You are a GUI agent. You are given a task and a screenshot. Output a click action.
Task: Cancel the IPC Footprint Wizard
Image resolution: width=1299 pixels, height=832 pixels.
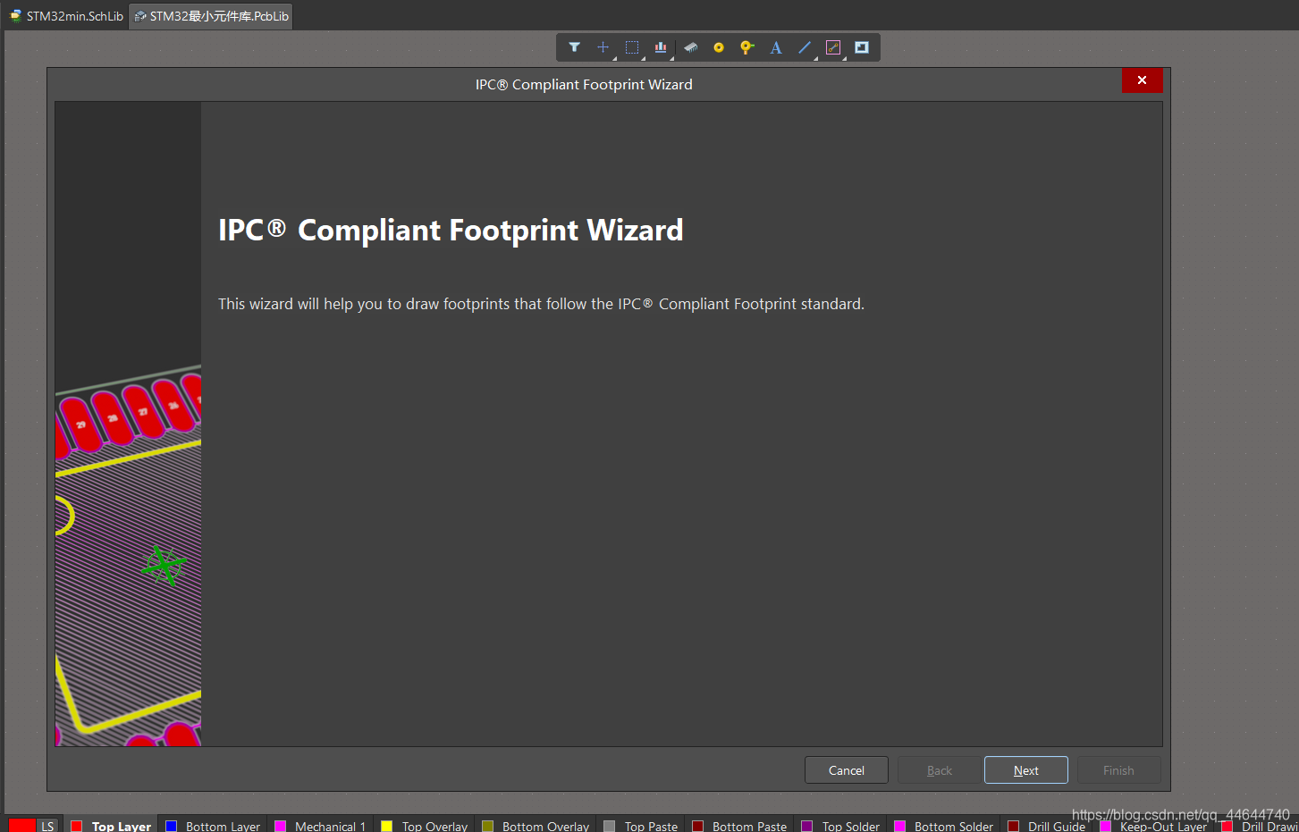[x=847, y=770]
